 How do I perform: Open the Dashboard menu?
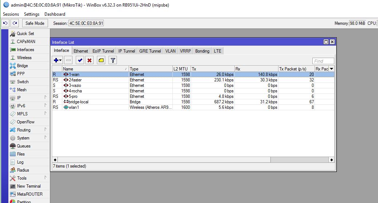click(x=55, y=14)
